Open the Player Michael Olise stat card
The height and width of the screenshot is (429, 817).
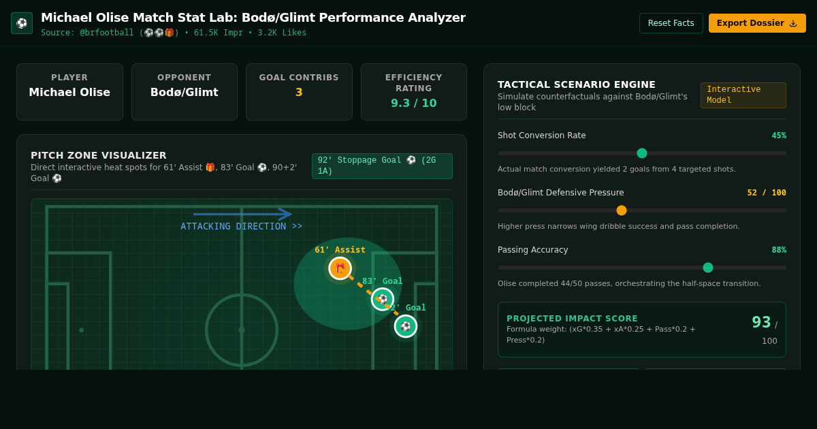point(69,92)
